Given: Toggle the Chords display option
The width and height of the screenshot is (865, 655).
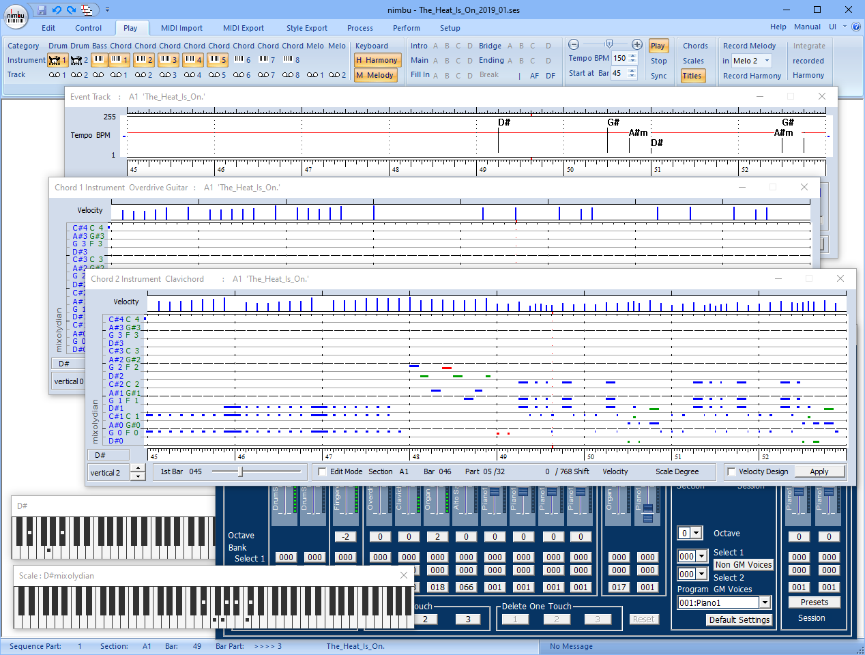Looking at the screenshot, I should (695, 46).
